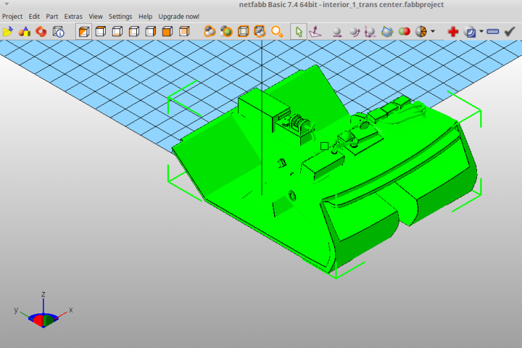This screenshot has width=522, height=348.
Task: Switch to back view cube
Action: pyautogui.click(x=184, y=31)
